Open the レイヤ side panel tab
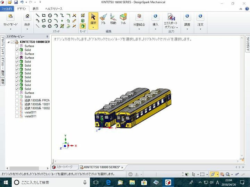This screenshot has width=250, height=187. point(2,52)
